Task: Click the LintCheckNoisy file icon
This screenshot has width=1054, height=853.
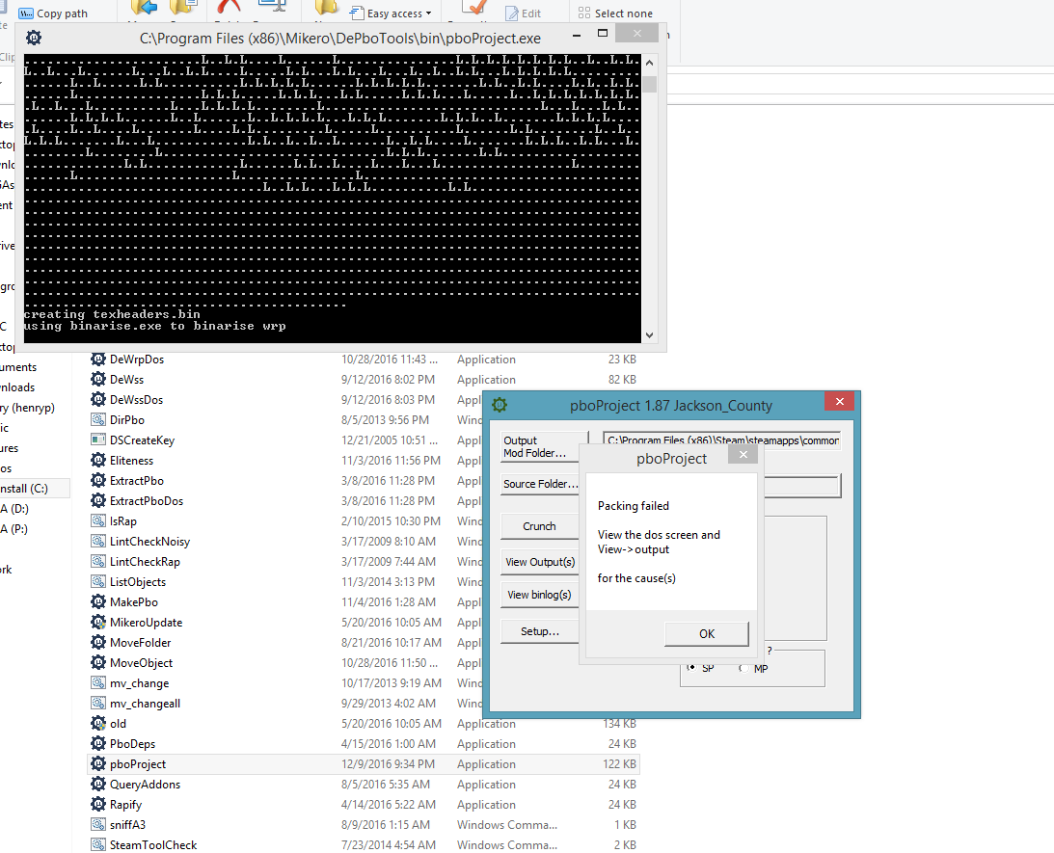Action: (98, 541)
